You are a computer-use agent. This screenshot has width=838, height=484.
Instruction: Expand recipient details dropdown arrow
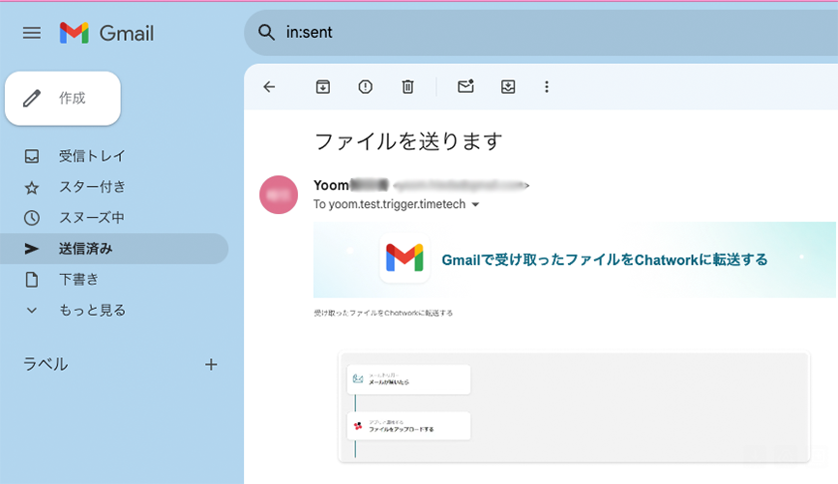[476, 205]
